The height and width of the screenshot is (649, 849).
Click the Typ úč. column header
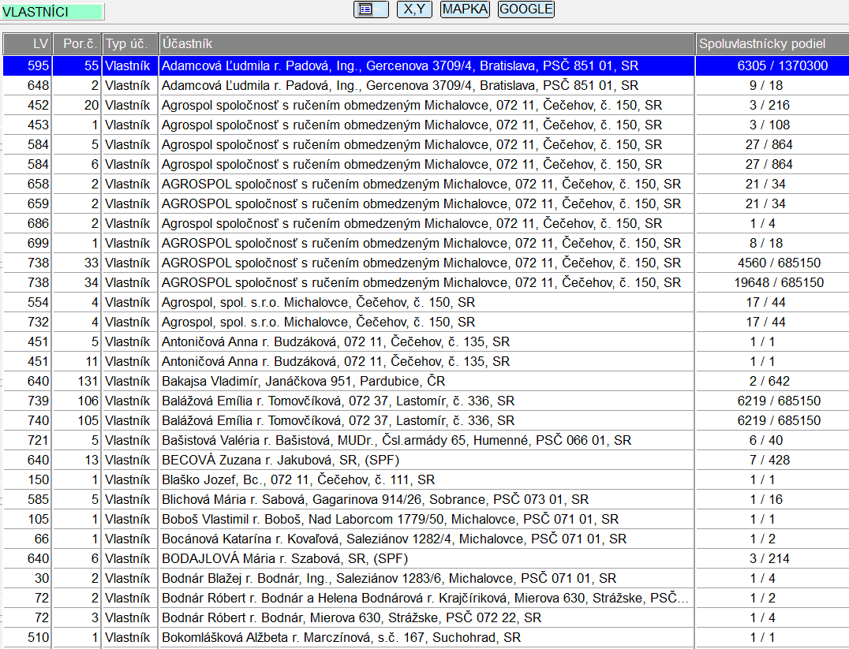pos(129,44)
